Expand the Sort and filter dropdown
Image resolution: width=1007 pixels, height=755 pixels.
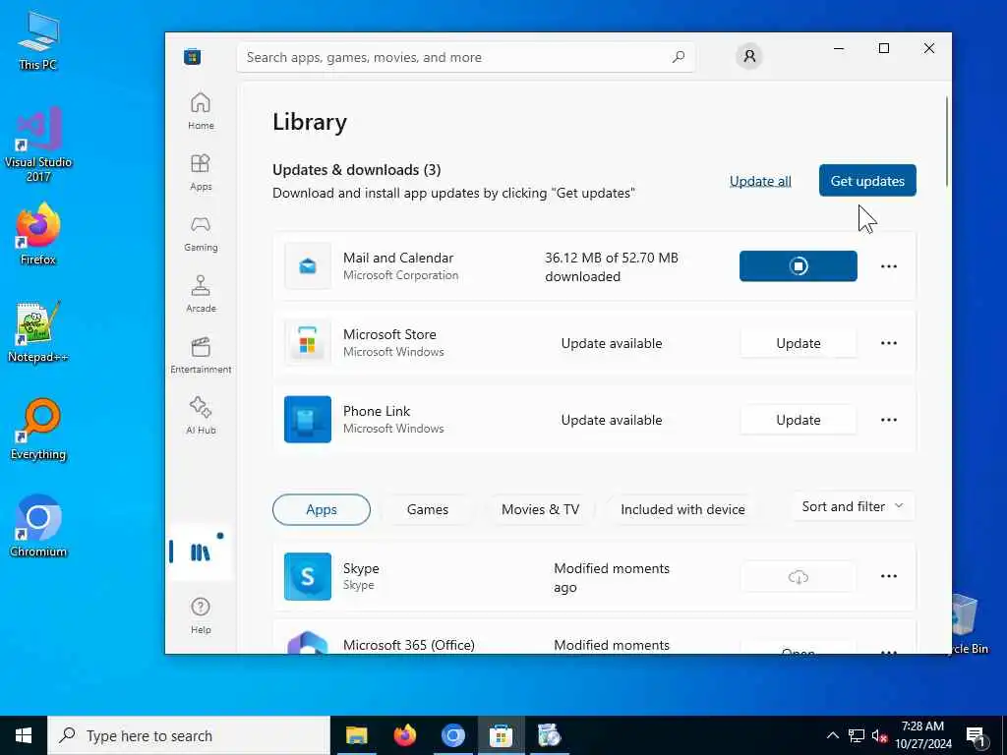coord(853,506)
